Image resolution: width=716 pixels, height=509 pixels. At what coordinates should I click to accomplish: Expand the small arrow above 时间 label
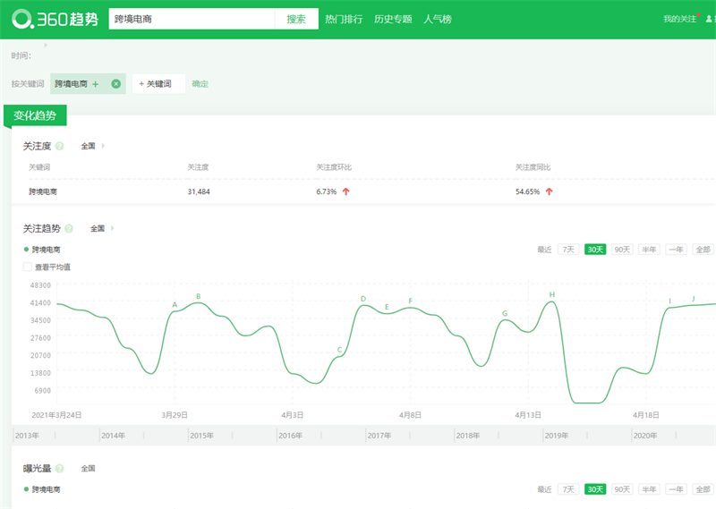[x=46, y=45]
